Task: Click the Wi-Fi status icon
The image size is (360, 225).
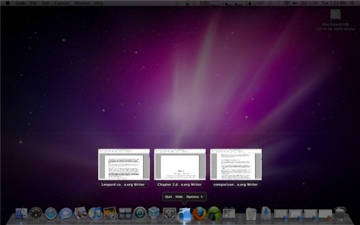Action: (286, 3)
